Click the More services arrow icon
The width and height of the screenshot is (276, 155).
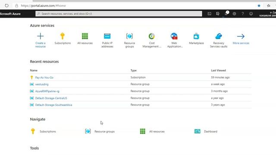241,36
